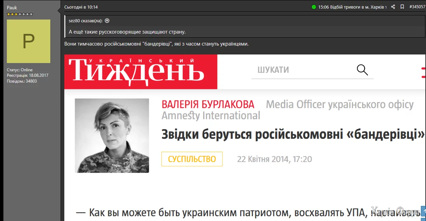The height and width of the screenshot is (221, 426).
Task: Open the sez80 сказав(ла) quote header
Action: [x=86, y=21]
